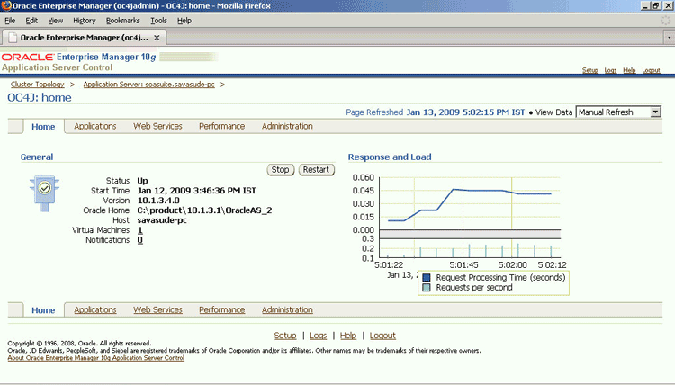675x385 pixels.
Task: Open the browser tab list dropdown arrow
Action: (x=669, y=38)
